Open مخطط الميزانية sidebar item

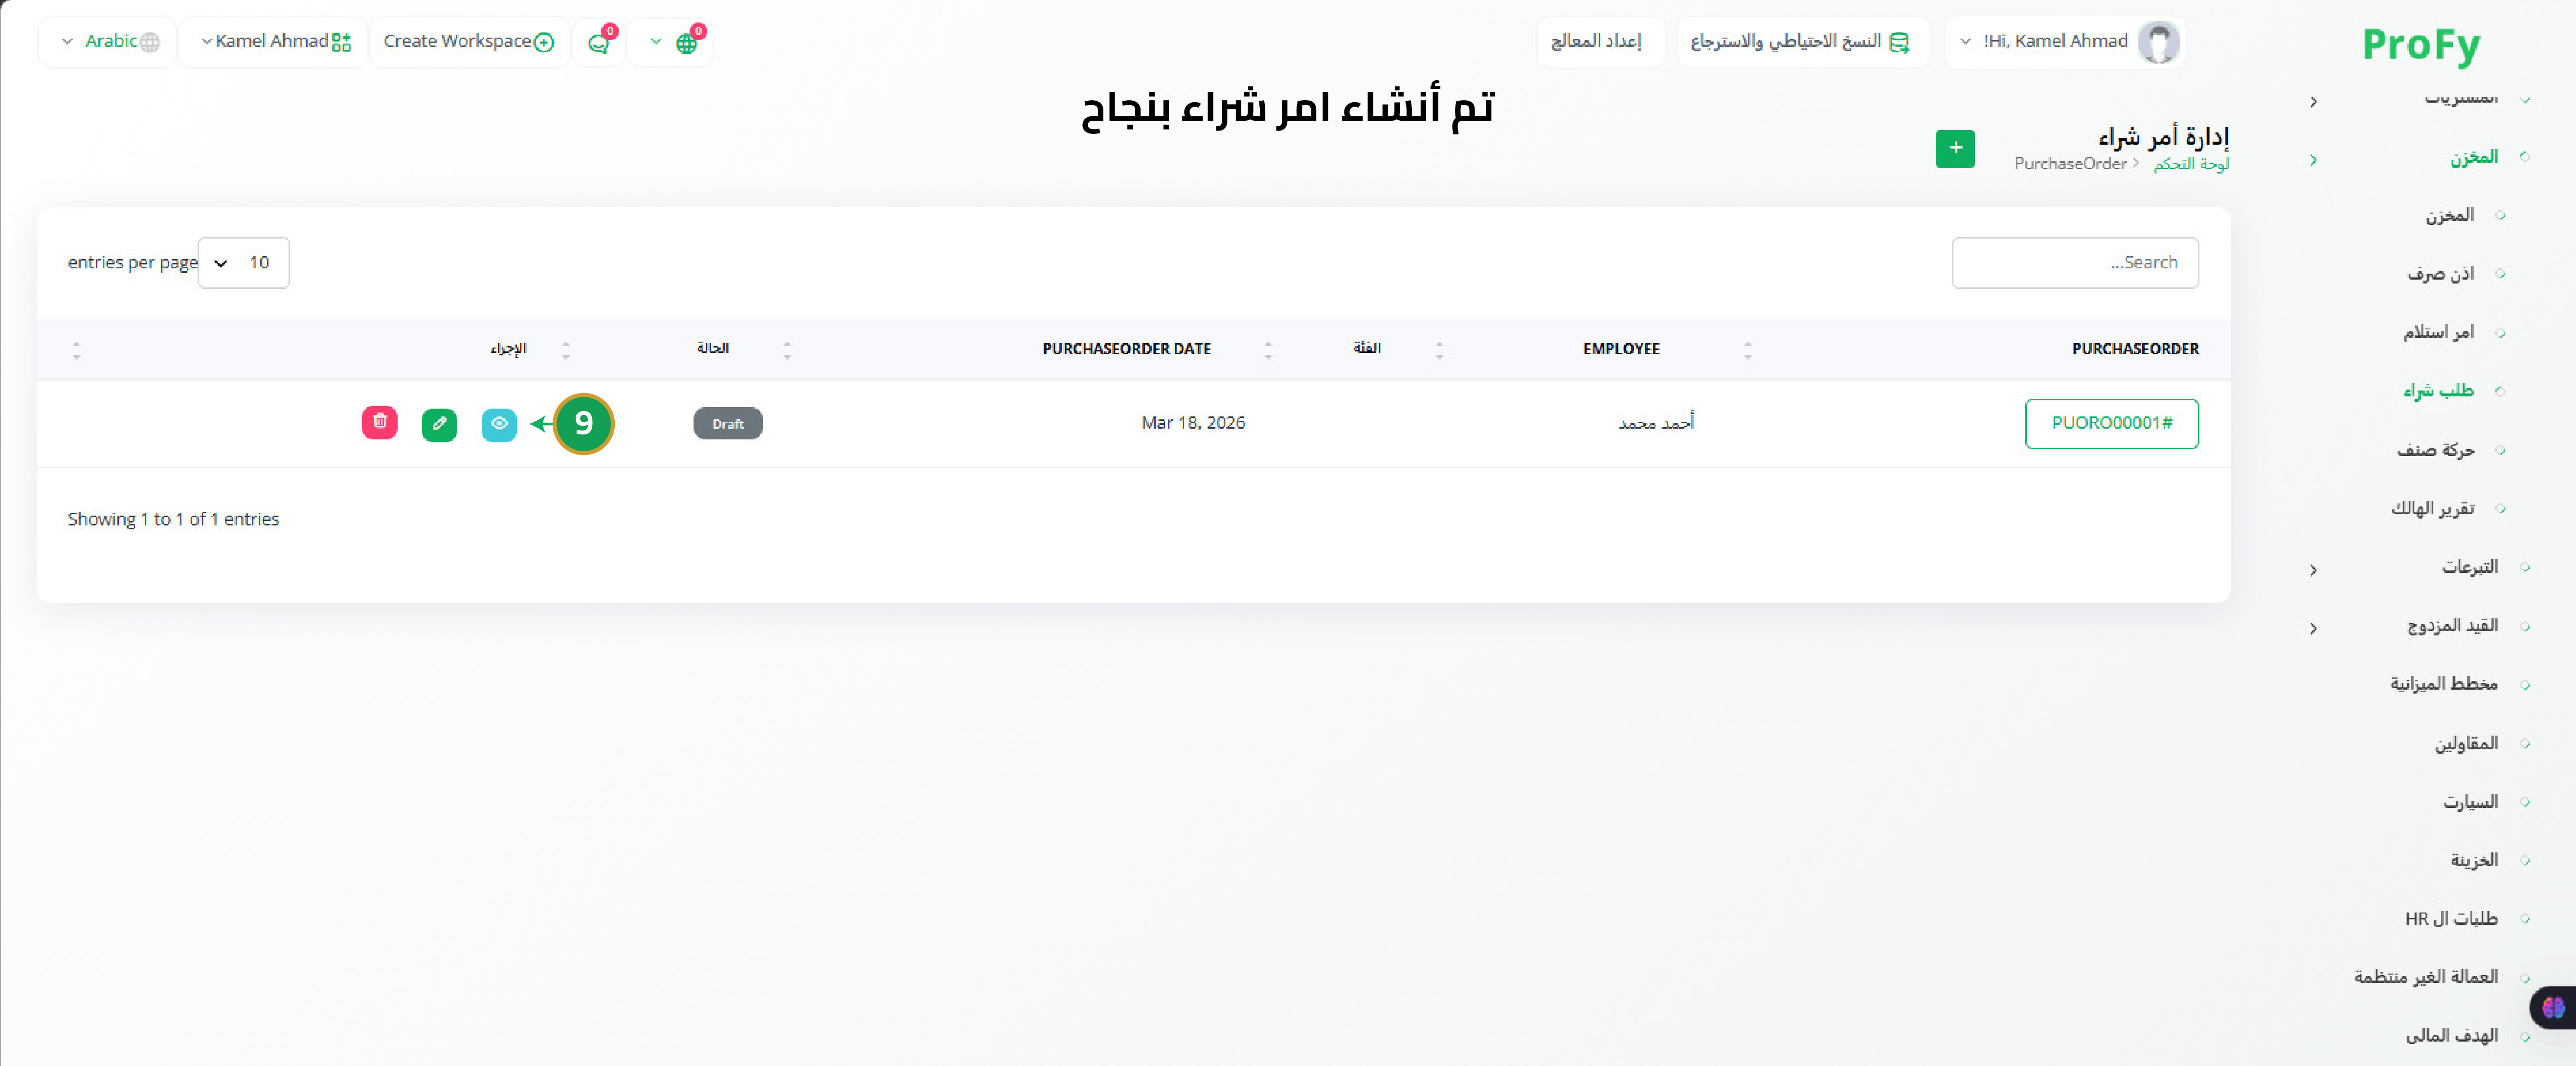2444,684
